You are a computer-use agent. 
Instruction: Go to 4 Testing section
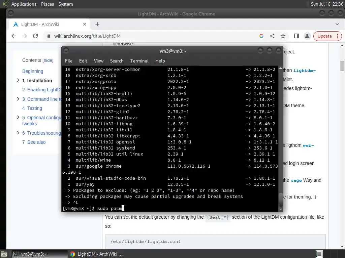point(32,108)
